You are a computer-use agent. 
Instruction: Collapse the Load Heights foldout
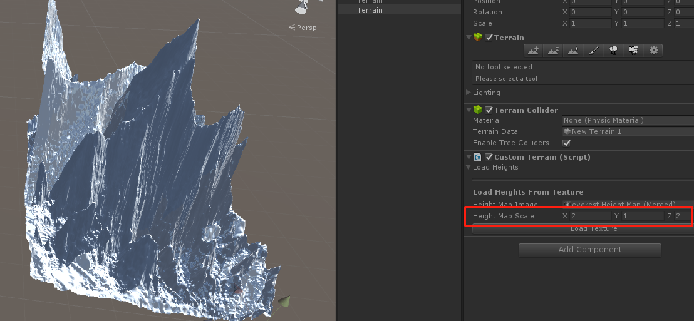click(x=469, y=167)
